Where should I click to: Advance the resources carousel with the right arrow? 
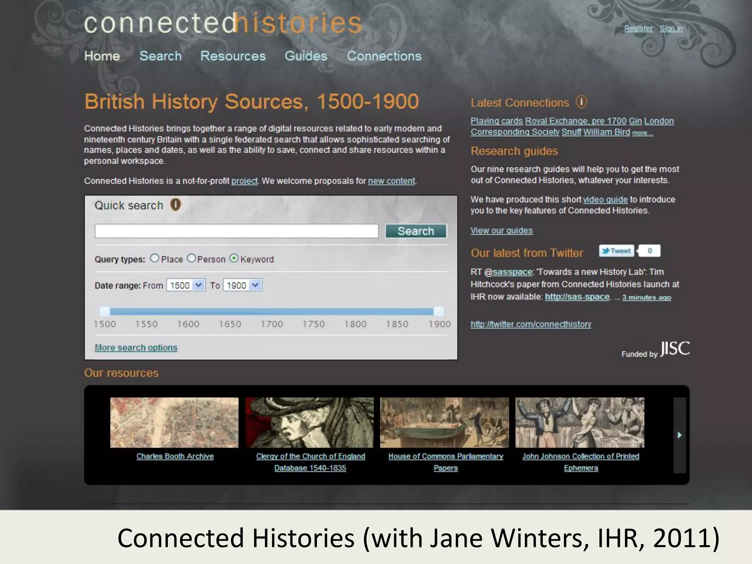click(x=679, y=435)
